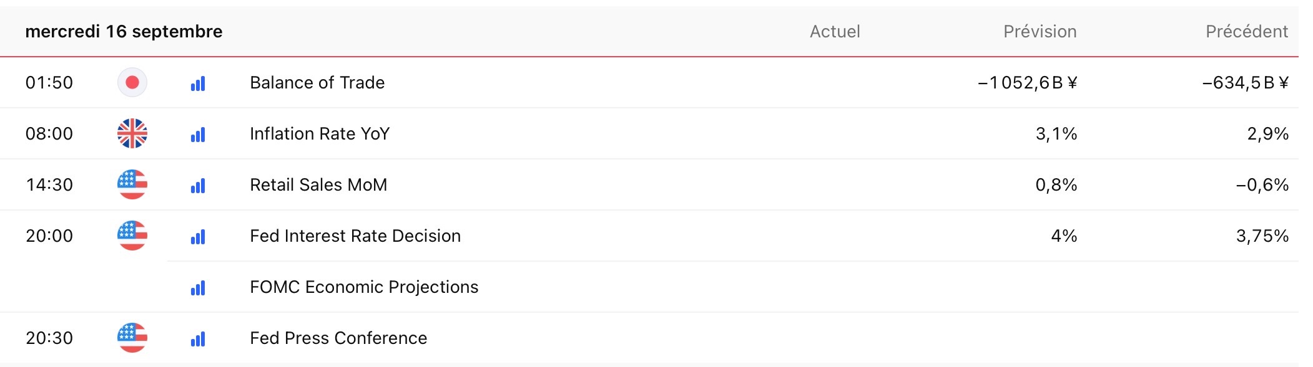The width and height of the screenshot is (1313, 367).
Task: Open the Fed Interest Rate Decision event
Action: pyautogui.click(x=355, y=236)
